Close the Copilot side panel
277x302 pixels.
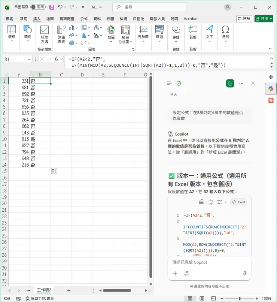pyautogui.click(x=253, y=84)
